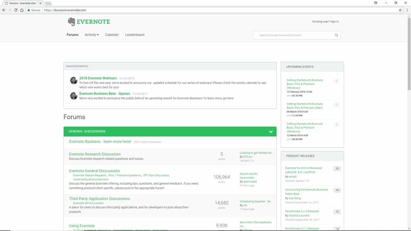The width and height of the screenshot is (411, 231).
Task: Click the browser reload icon
Action: 16,10
